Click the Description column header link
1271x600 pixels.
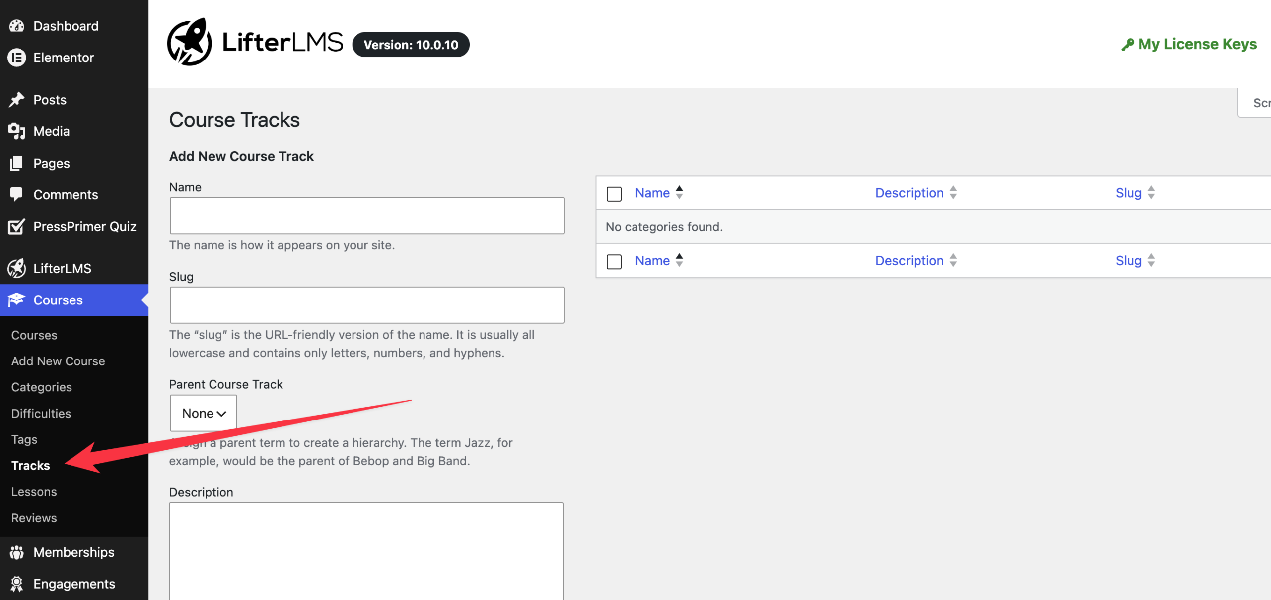click(x=909, y=193)
